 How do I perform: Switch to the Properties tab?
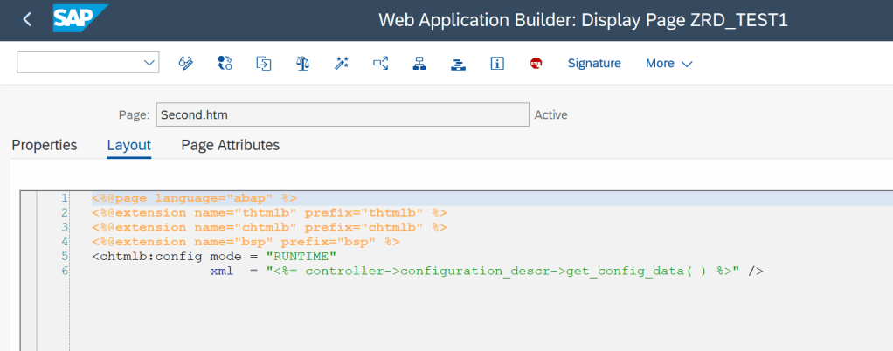click(x=45, y=145)
